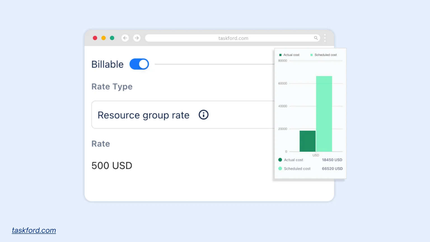Click the light green Scheduled cost legend dot
The image size is (430, 242).
point(280,169)
